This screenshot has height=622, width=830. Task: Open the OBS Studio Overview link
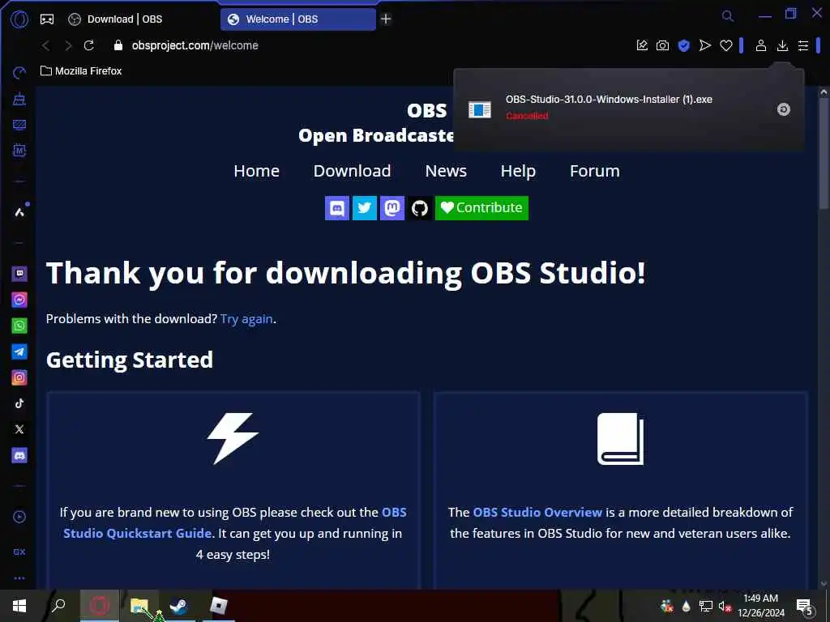click(x=537, y=512)
